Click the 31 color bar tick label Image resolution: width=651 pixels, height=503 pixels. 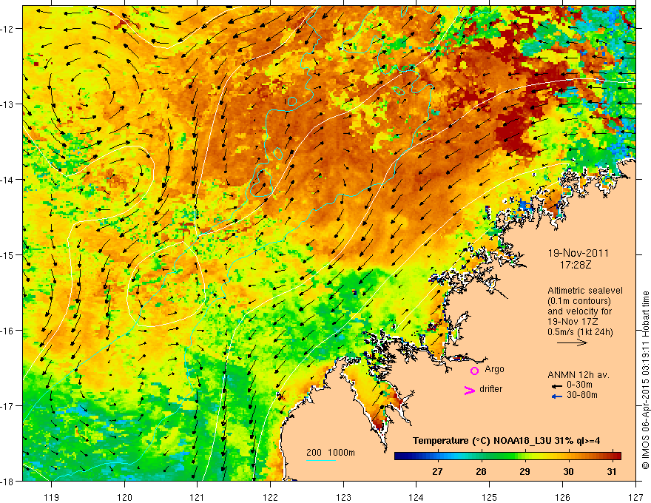[x=612, y=471]
